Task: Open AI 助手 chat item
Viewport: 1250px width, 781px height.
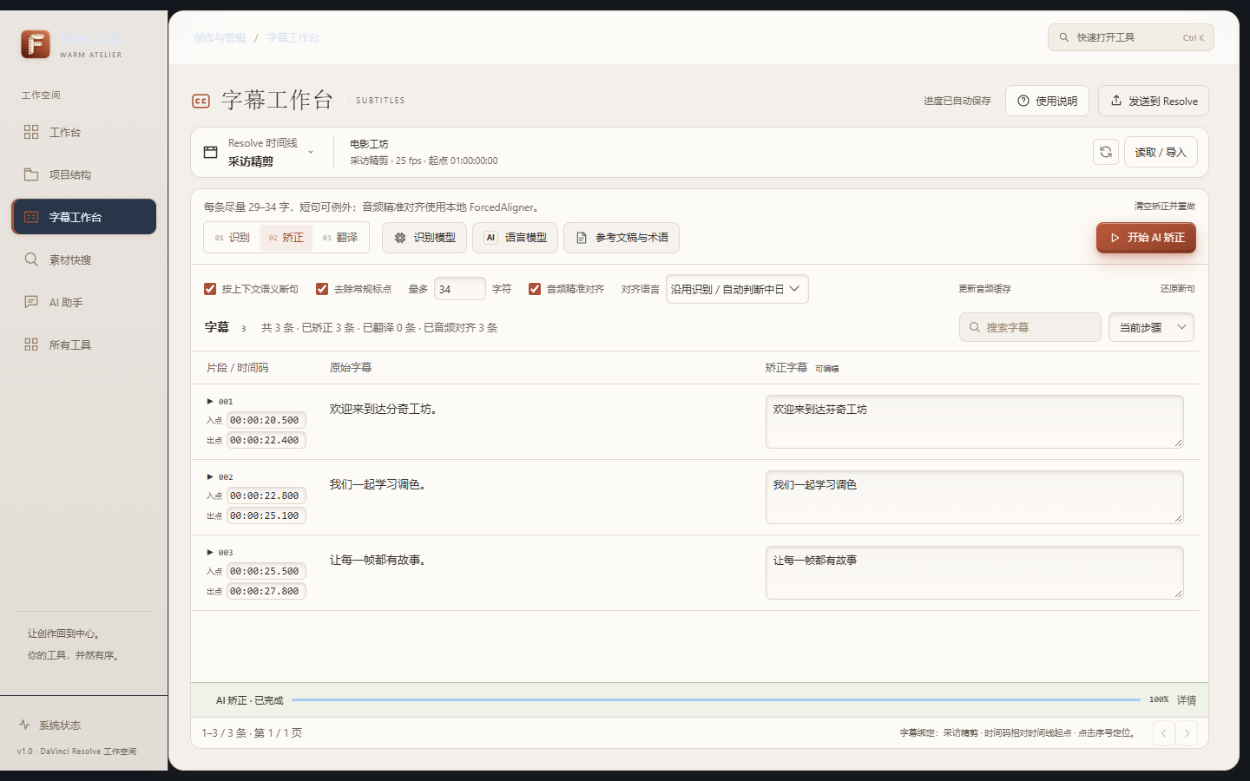Action: pos(83,302)
